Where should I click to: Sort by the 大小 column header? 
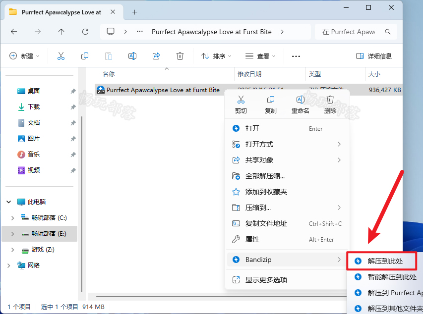[374, 74]
